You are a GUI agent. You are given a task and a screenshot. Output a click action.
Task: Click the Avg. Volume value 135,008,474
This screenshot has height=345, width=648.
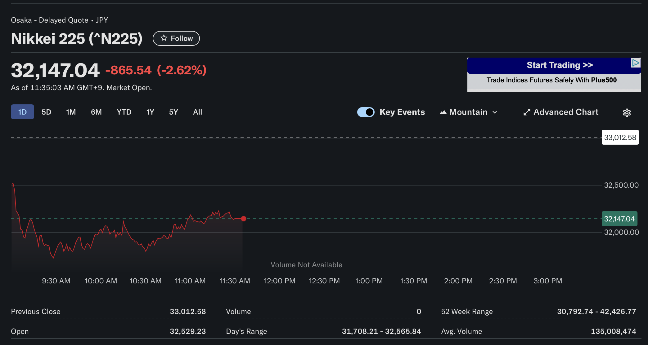coord(614,331)
